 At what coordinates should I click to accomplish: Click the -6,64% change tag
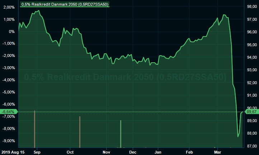click(8, 112)
